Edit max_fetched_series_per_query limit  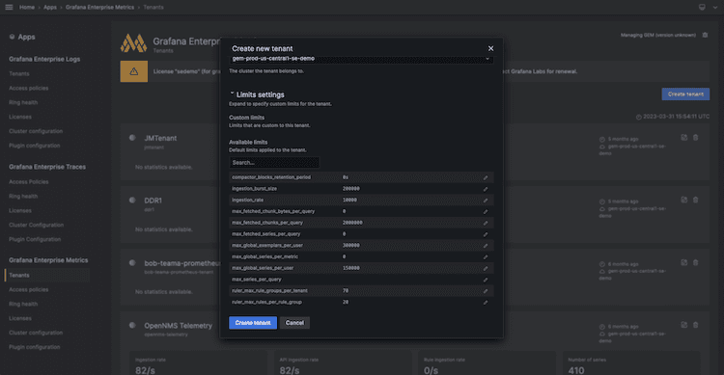click(x=486, y=234)
